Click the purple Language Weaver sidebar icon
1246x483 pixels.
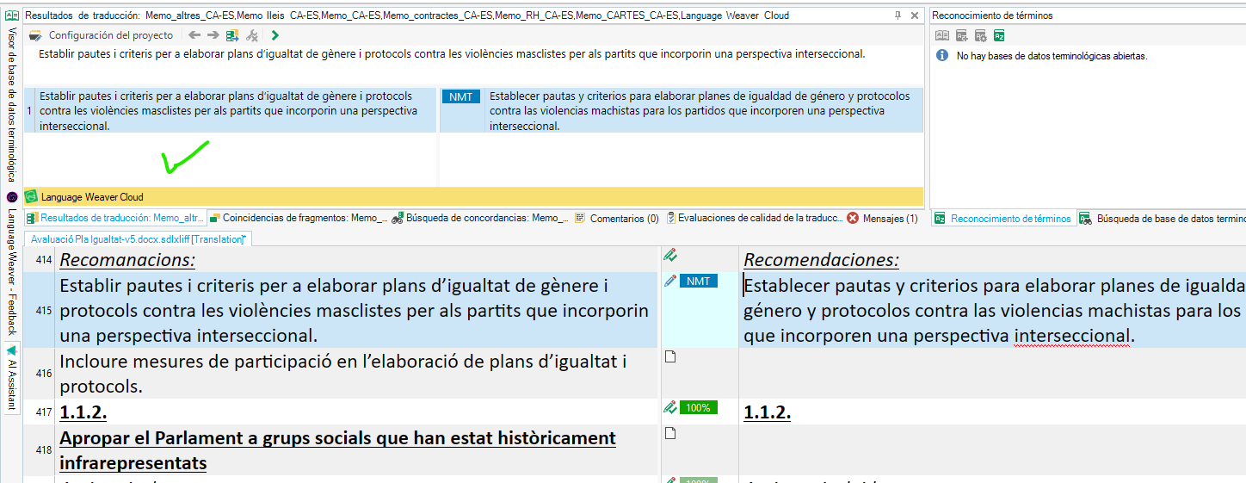[12, 197]
